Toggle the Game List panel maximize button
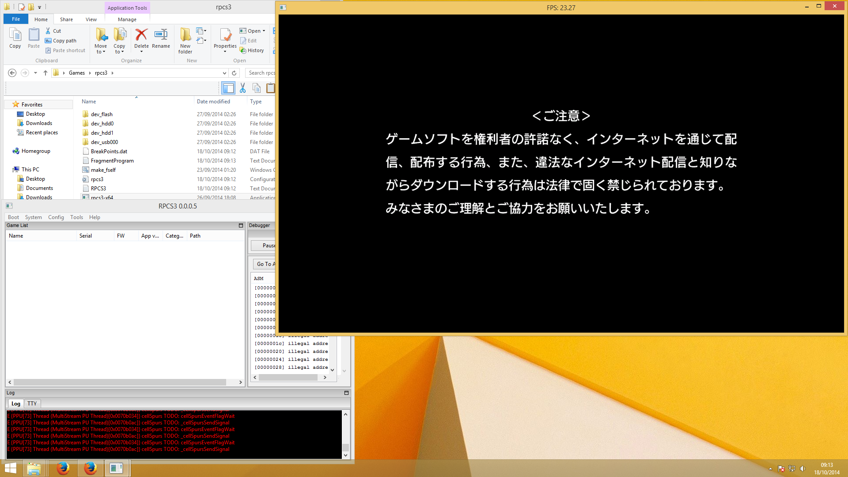This screenshot has width=848, height=477. [241, 225]
